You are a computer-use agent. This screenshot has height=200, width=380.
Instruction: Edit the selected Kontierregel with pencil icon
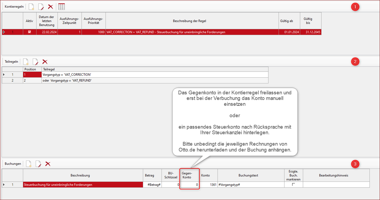(41, 7)
